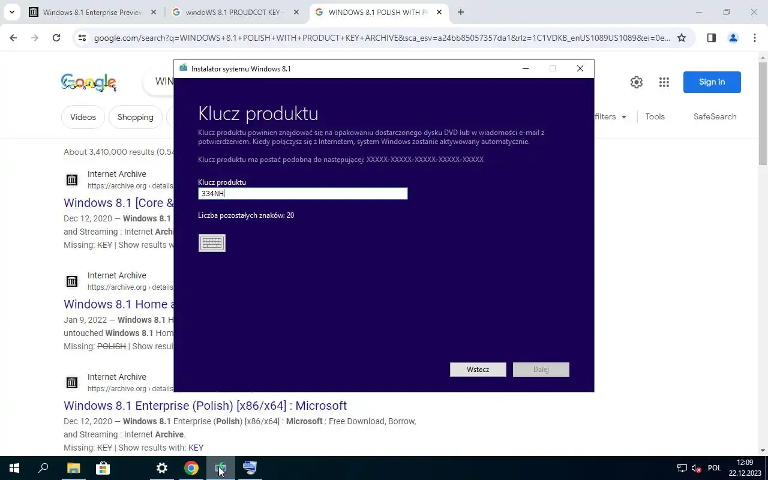Click the muted volume tray icon

pos(697,468)
